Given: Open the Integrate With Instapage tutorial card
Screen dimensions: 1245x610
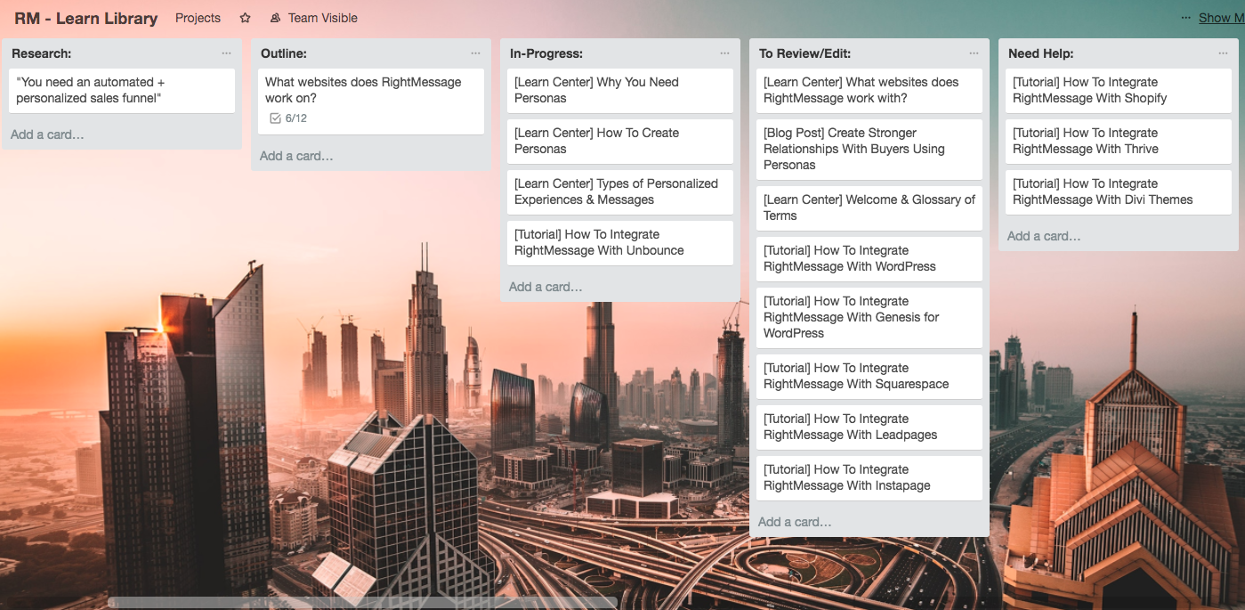Looking at the screenshot, I should point(869,478).
